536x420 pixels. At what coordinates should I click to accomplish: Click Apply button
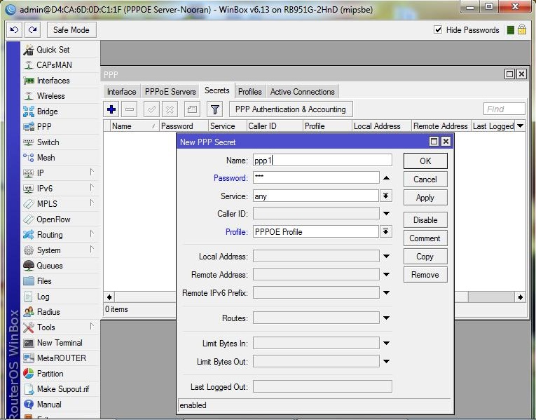point(425,198)
